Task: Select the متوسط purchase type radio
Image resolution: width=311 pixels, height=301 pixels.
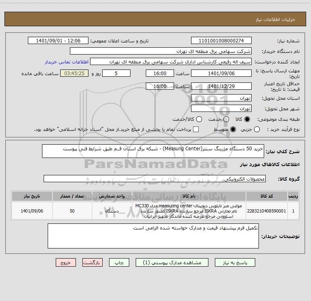Action: (233, 129)
